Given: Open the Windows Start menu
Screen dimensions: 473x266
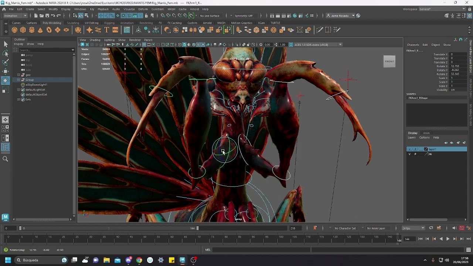Looking at the screenshot, I should [8, 260].
